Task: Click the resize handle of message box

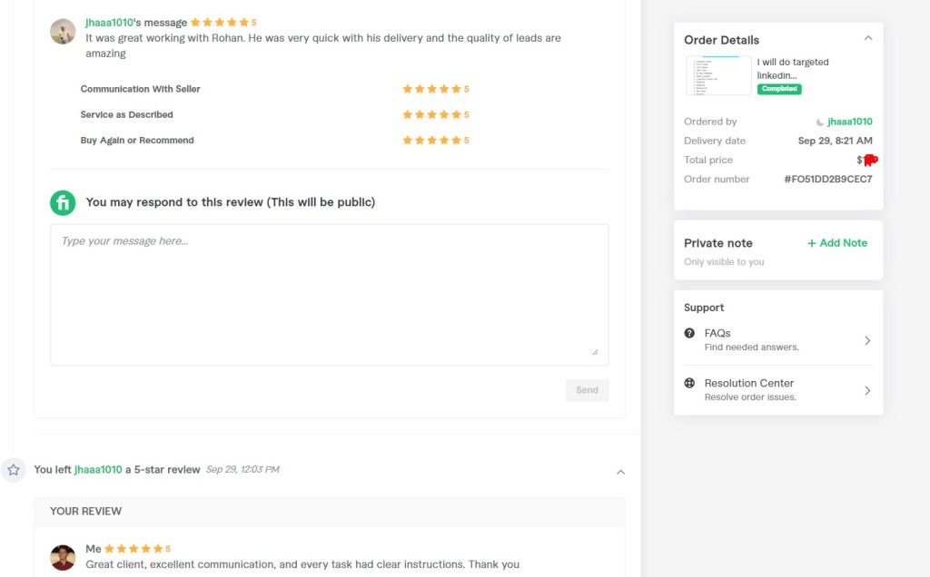Action: click(595, 352)
